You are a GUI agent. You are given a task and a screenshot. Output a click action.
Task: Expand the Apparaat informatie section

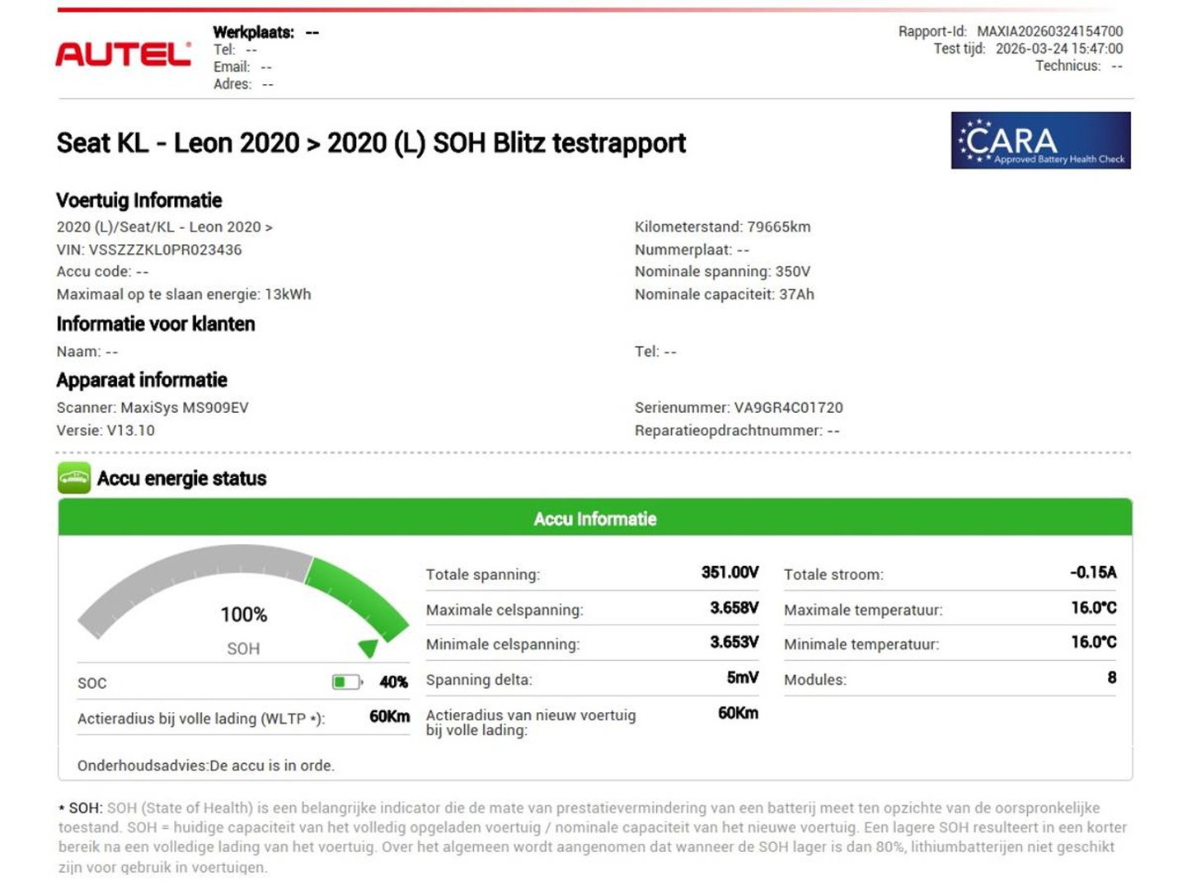click(x=141, y=380)
